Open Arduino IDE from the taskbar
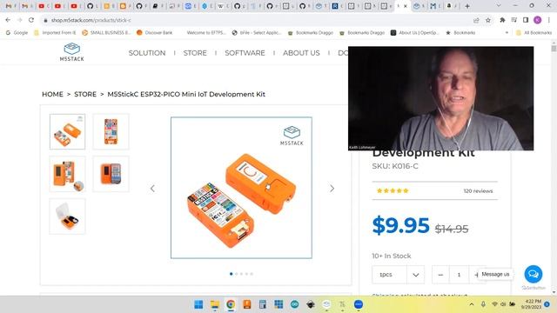The image size is (557, 313). point(294,304)
